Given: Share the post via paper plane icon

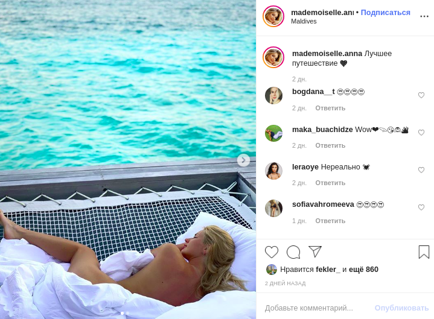Looking at the screenshot, I should click(315, 251).
